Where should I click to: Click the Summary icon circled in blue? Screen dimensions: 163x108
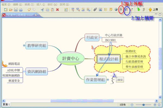(126, 10)
